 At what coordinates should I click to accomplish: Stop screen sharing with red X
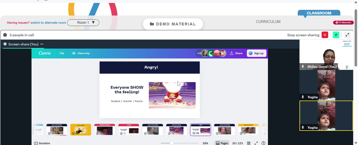click(325, 35)
